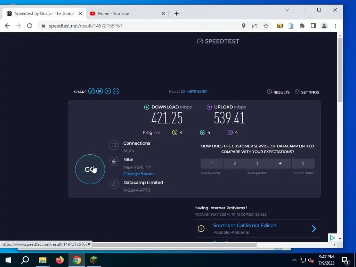Click the download latency ping icon

click(203, 132)
